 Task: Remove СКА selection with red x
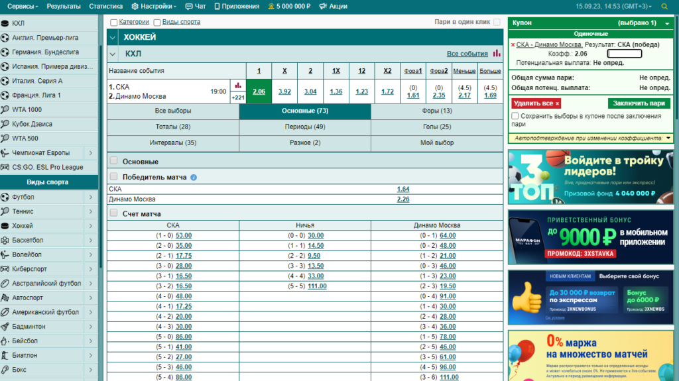[x=513, y=44]
